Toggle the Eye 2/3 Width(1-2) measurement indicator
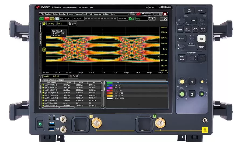 pos(43,85)
